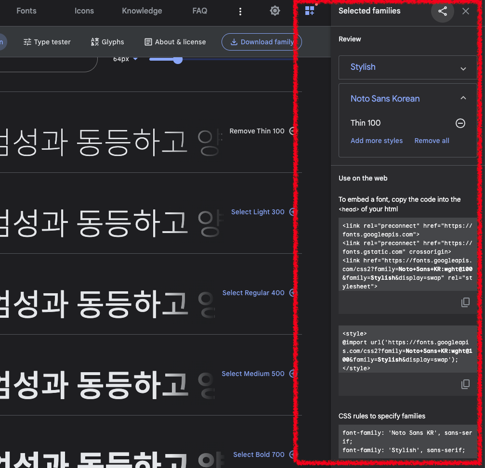Go to the Knowledge section
The width and height of the screenshot is (485, 468).
click(142, 11)
